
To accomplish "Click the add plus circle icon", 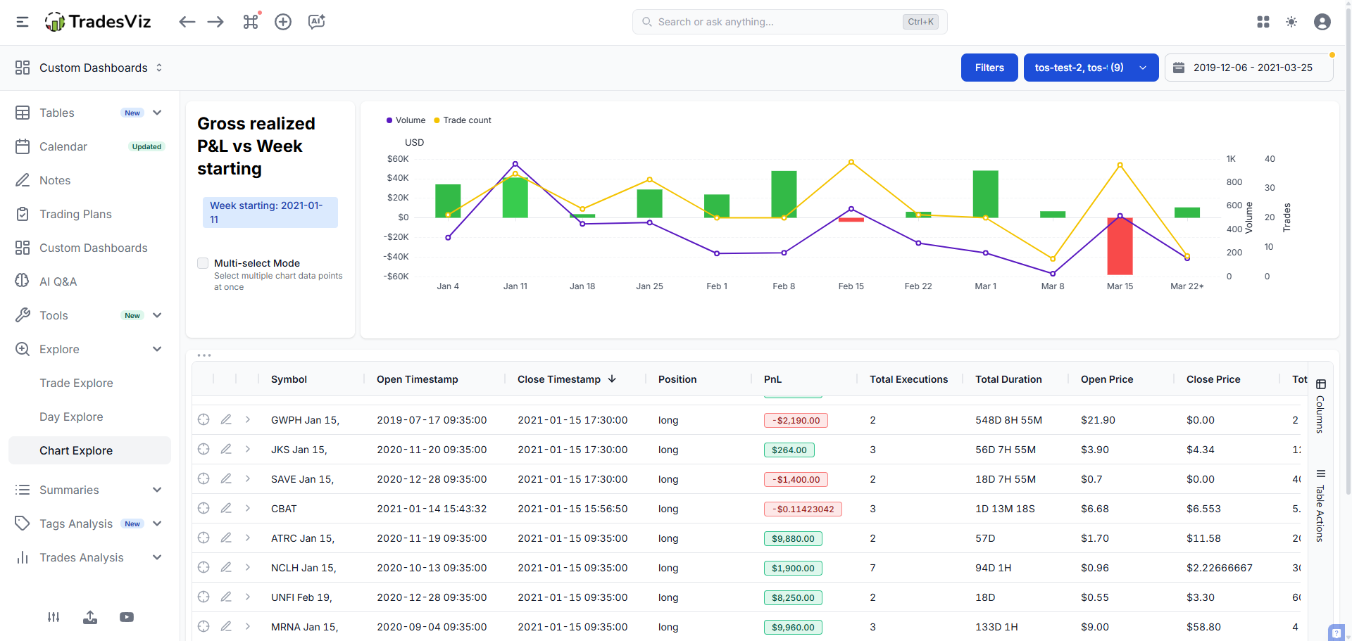I will (x=283, y=22).
